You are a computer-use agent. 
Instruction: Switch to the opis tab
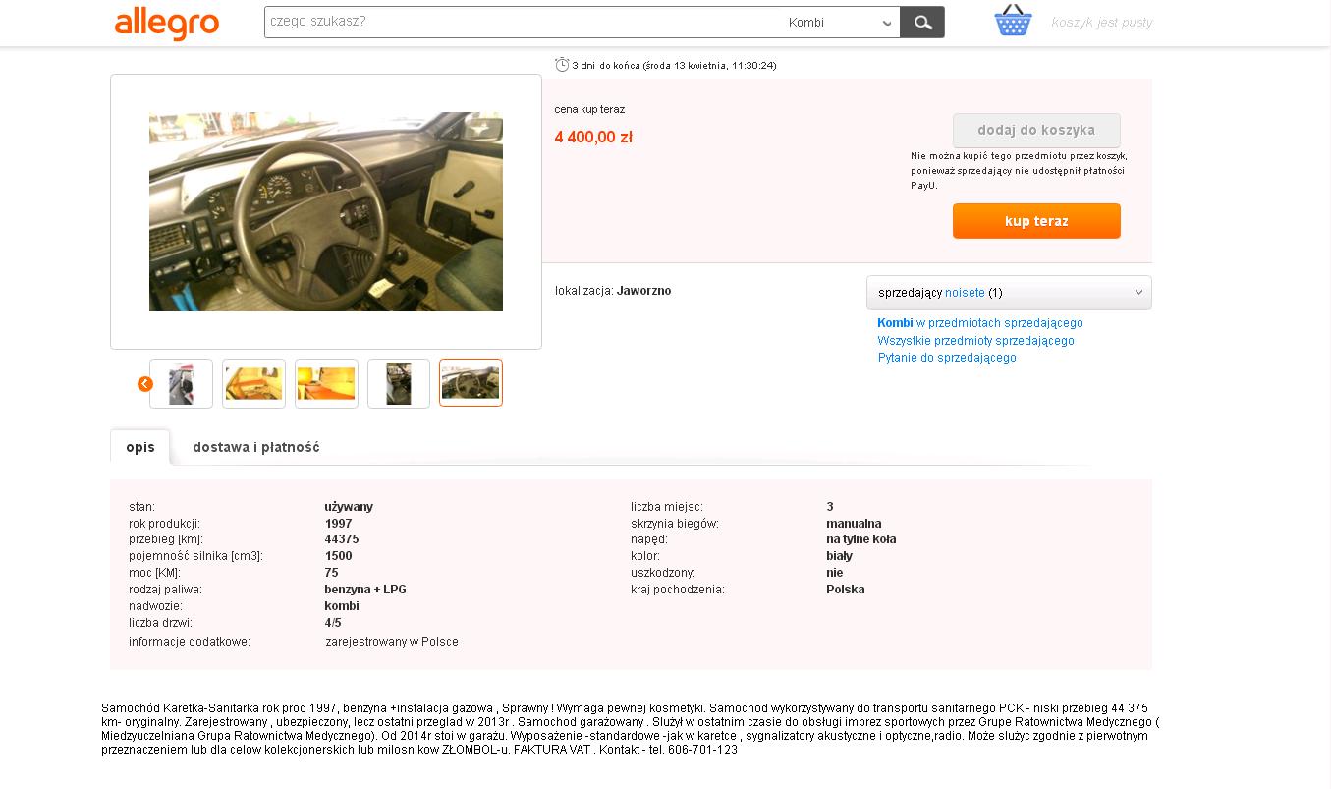coord(140,447)
